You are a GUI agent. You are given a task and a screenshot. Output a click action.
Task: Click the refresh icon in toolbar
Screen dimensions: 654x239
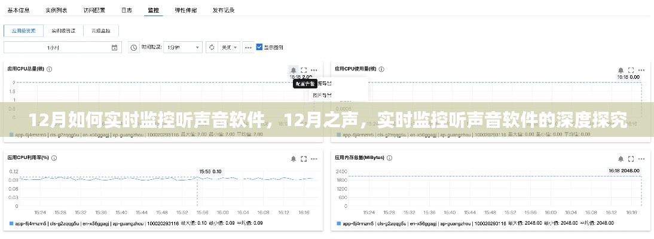click(x=212, y=47)
